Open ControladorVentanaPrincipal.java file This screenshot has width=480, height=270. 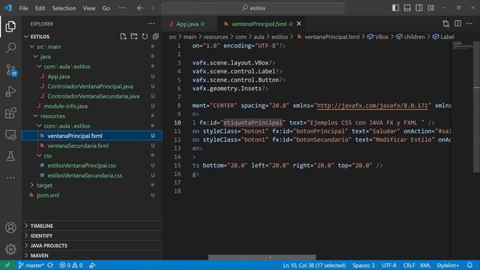pyautogui.click(x=90, y=86)
